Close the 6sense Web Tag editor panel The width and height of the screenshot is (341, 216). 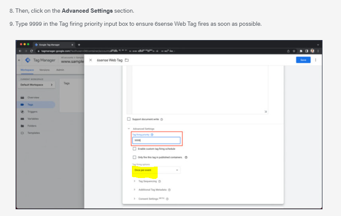(91, 60)
